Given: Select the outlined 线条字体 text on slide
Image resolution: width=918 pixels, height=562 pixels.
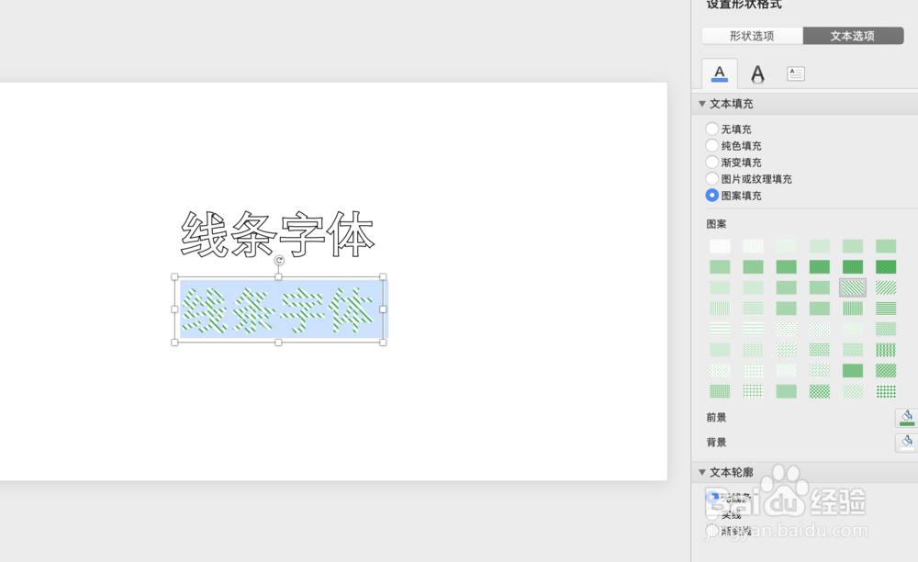Looking at the screenshot, I should (277, 234).
